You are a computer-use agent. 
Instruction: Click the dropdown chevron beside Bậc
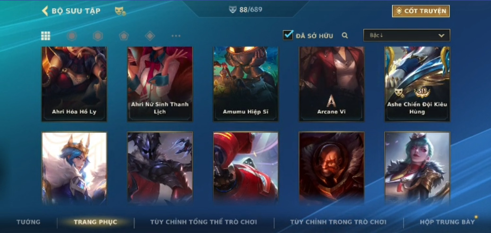(x=441, y=35)
